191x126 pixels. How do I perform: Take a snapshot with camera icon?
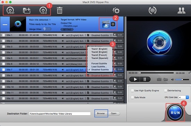coord(159,79)
